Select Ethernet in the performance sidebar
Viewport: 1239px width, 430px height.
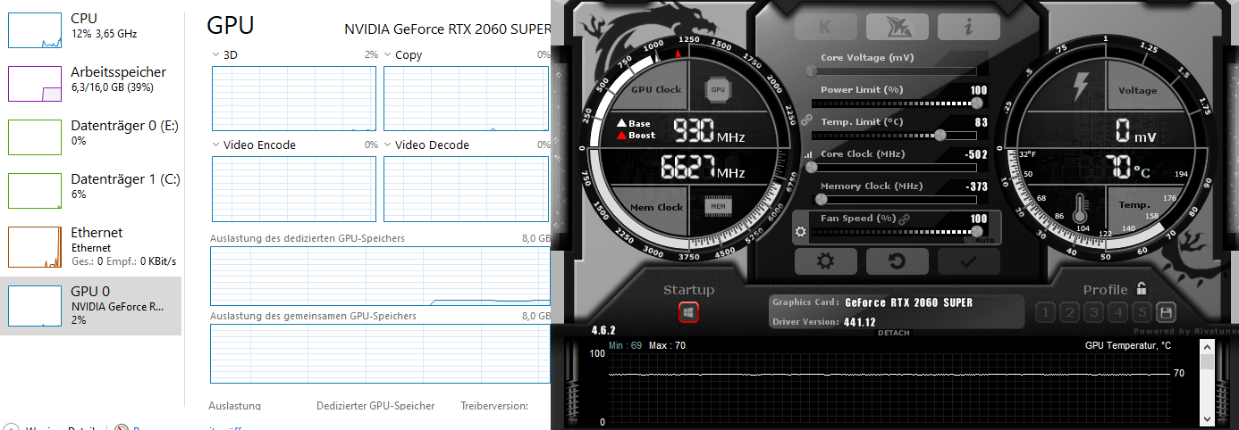[90, 247]
